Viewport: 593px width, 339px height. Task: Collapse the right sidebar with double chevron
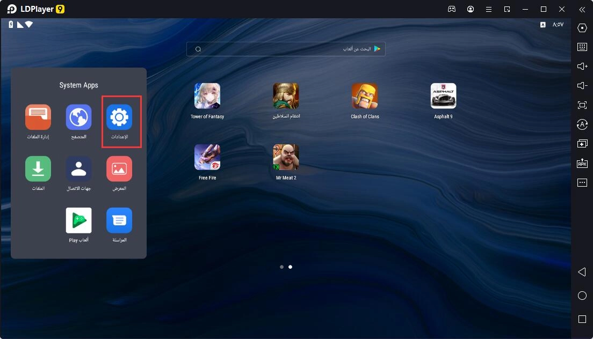(582, 10)
